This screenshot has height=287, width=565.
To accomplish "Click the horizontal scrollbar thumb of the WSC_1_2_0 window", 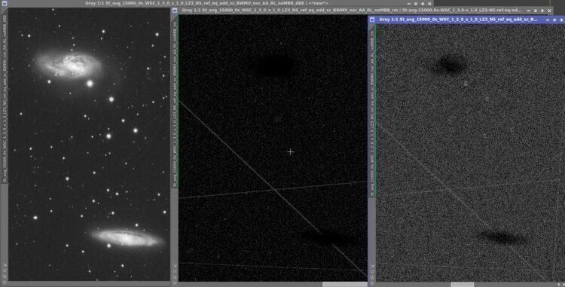I will 463,285.
